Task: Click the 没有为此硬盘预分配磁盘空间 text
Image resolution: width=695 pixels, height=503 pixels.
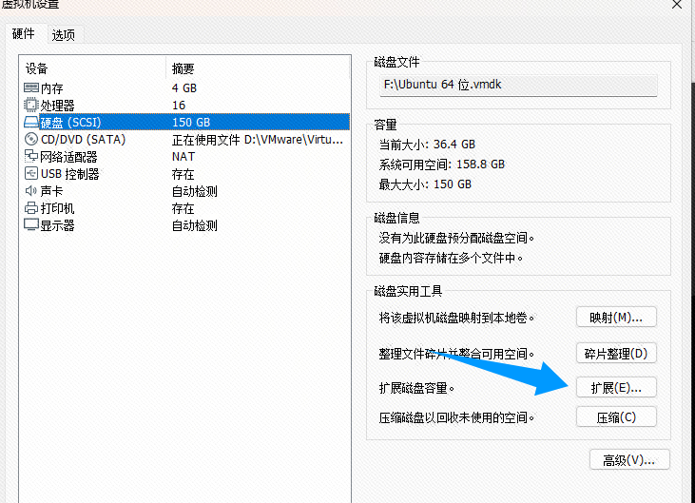Action: click(x=456, y=238)
